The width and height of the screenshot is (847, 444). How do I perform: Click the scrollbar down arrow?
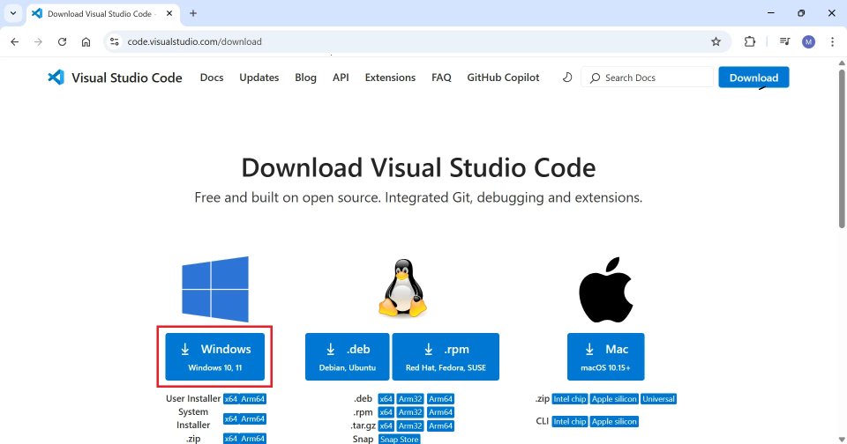[842, 440]
